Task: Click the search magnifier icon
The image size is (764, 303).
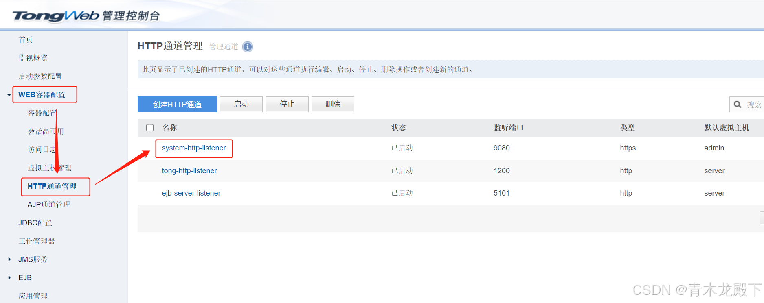Action: (738, 105)
